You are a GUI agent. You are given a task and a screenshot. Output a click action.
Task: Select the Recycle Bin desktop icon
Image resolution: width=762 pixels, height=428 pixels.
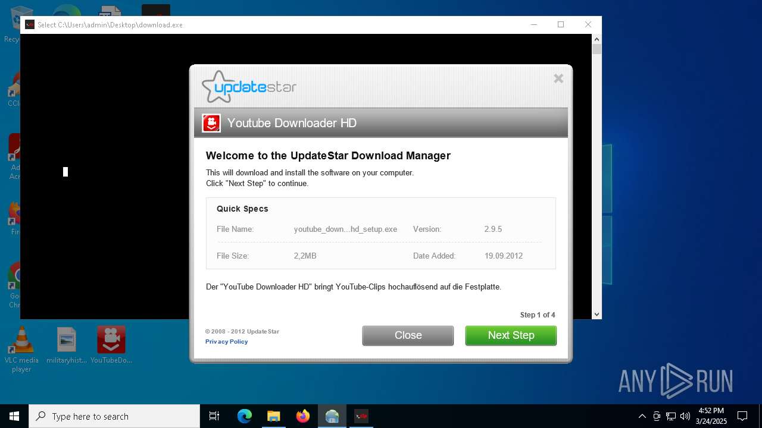click(12, 24)
